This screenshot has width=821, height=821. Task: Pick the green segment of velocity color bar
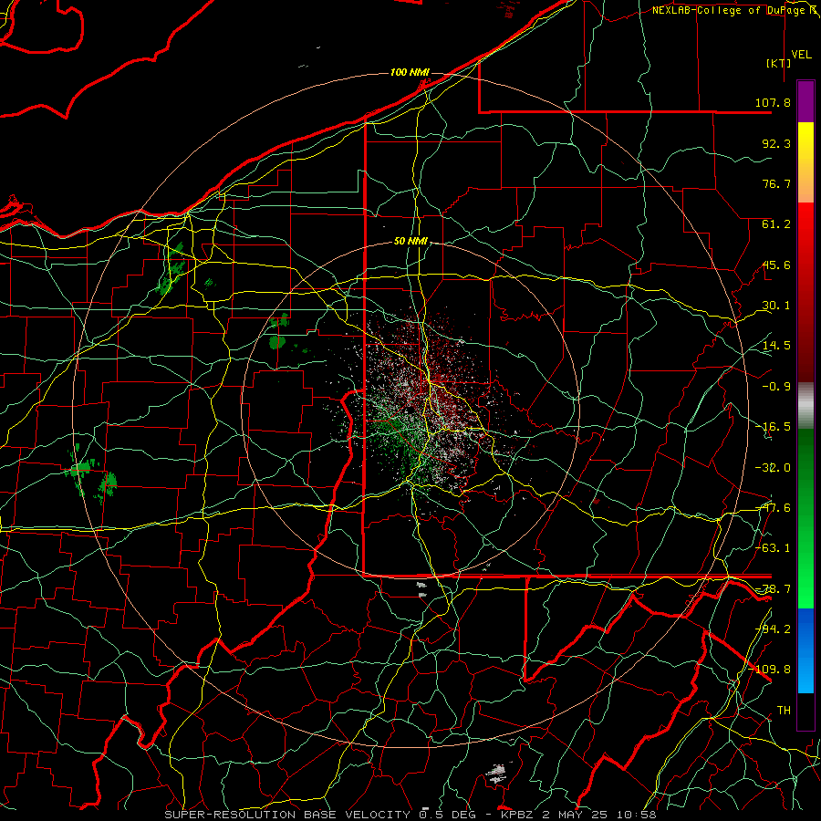click(805, 519)
